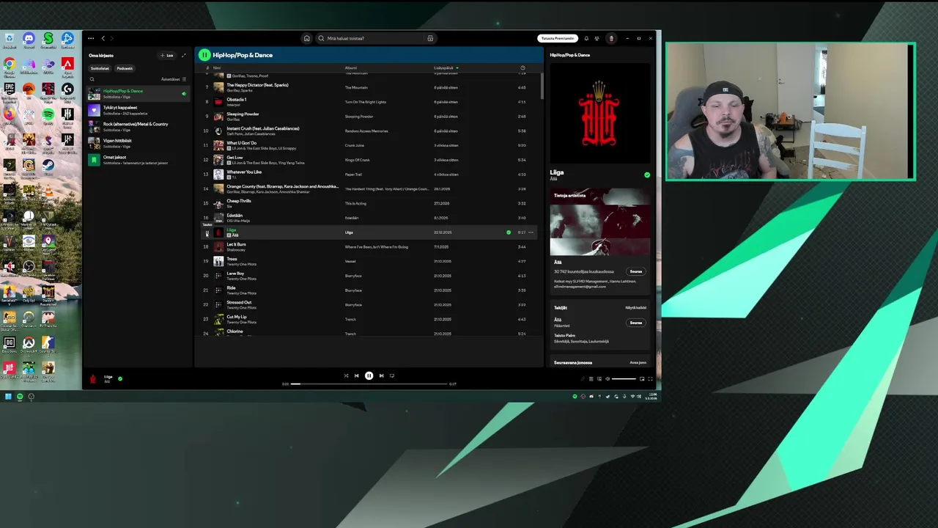The height and width of the screenshot is (528, 938).
Task: Open the friend activity icon
Action: [597, 38]
